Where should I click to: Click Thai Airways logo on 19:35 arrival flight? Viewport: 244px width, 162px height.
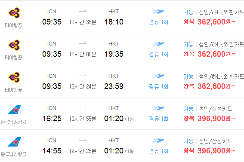tap(14, 45)
